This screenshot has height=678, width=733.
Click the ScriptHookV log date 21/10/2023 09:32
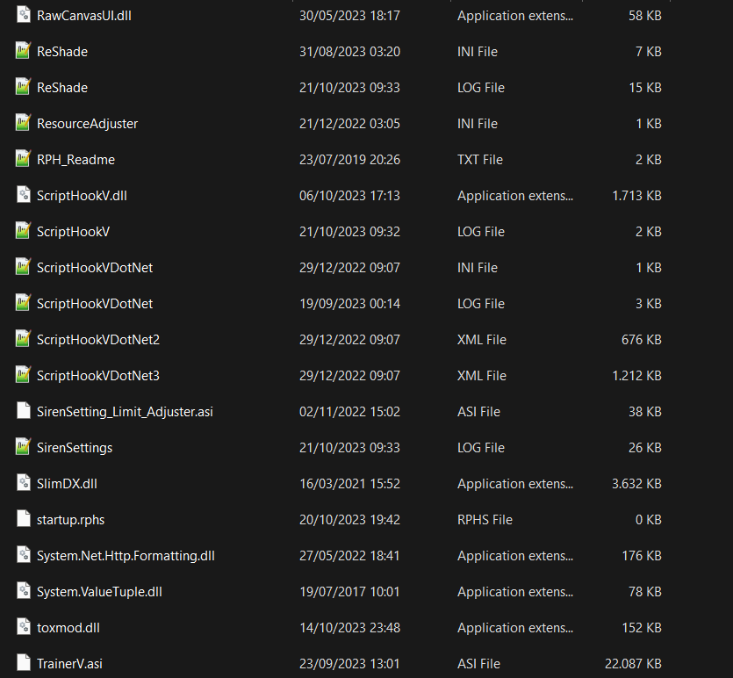(x=349, y=232)
